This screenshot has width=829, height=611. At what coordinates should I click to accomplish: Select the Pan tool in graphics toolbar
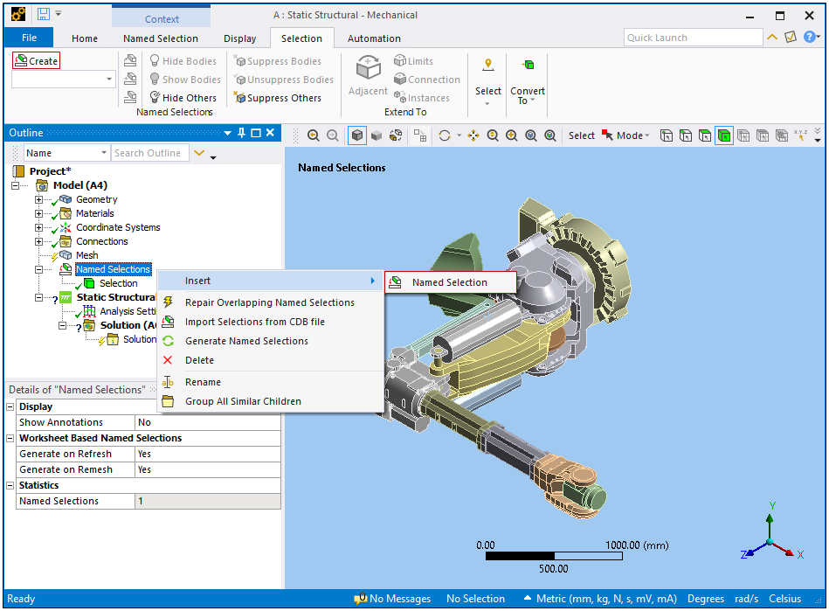tap(473, 135)
